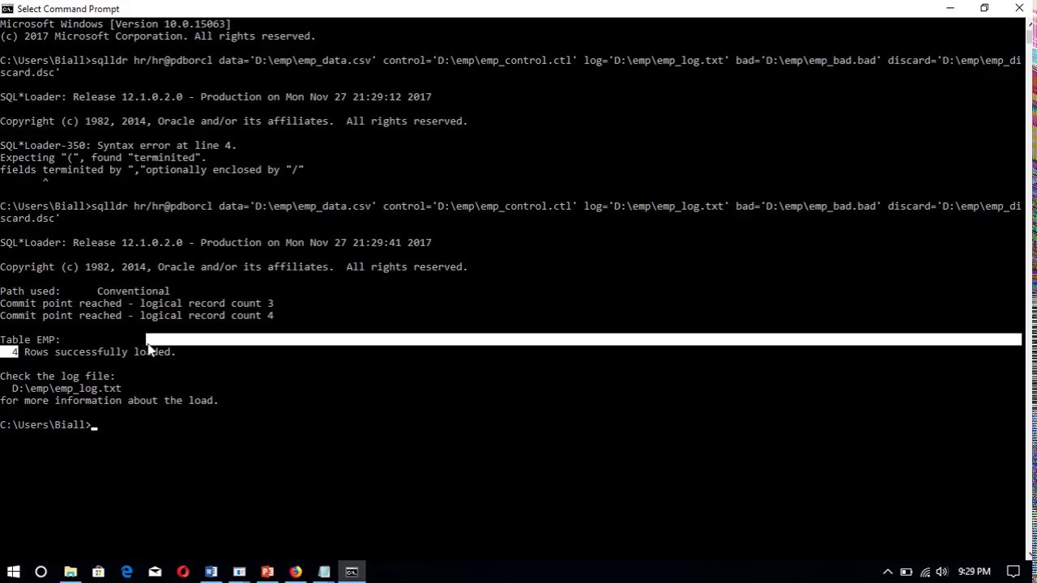The image size is (1037, 583).
Task: Open Microsoft Edge browser
Action: 126,572
